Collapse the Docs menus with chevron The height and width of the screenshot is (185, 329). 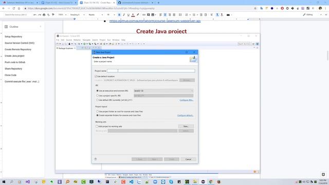click(x=326, y=15)
